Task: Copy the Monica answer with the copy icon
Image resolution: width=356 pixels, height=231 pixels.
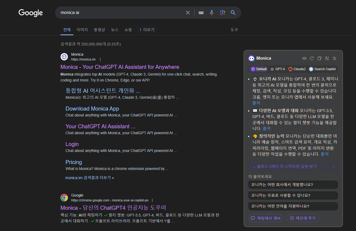Action: pos(320,58)
